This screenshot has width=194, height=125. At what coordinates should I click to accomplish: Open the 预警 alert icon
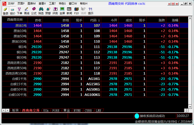click(48, 11)
